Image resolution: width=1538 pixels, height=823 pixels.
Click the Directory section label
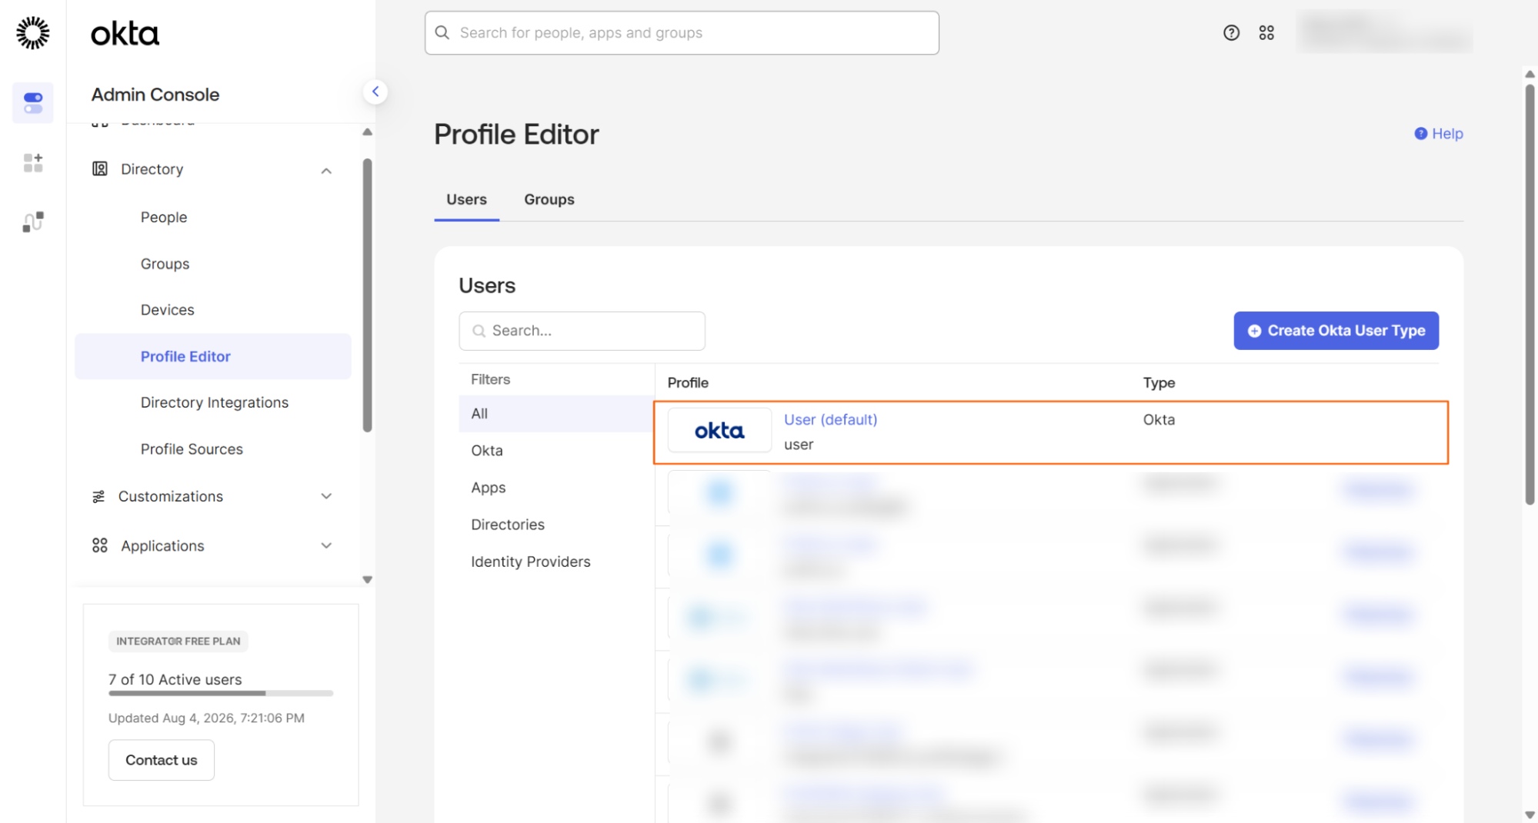pos(152,169)
